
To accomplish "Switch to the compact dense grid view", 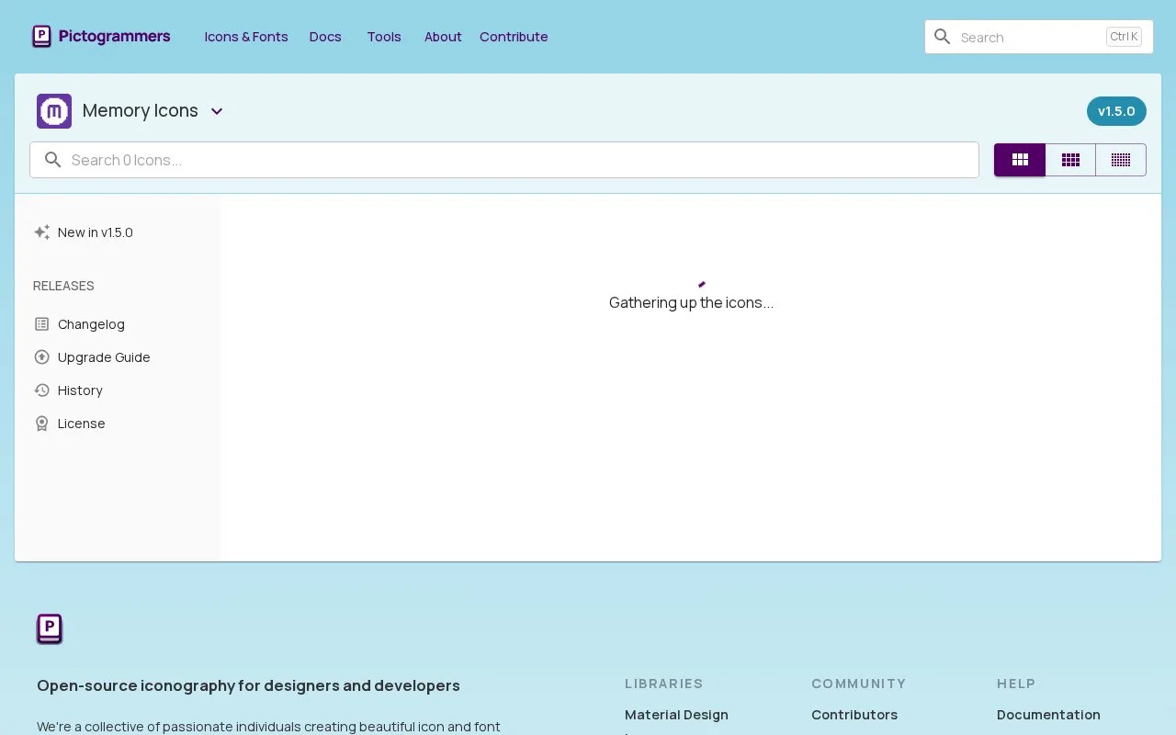I will pyautogui.click(x=1121, y=160).
